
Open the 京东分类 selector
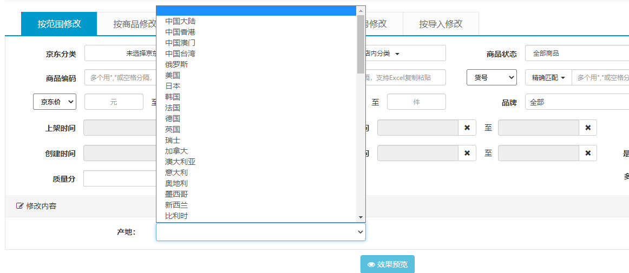(x=120, y=54)
